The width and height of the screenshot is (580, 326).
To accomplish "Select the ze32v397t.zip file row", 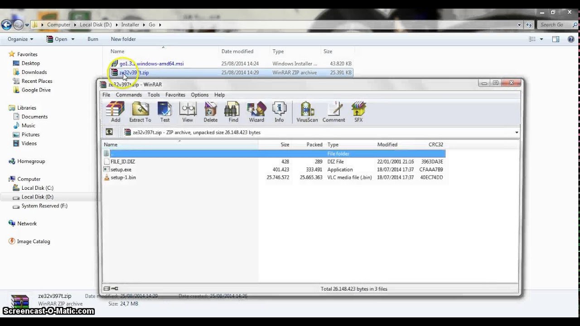I will click(231, 72).
